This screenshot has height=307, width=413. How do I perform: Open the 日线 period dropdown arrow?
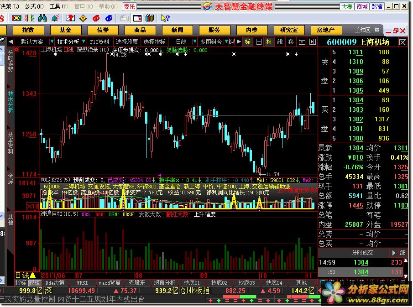(x=195, y=42)
